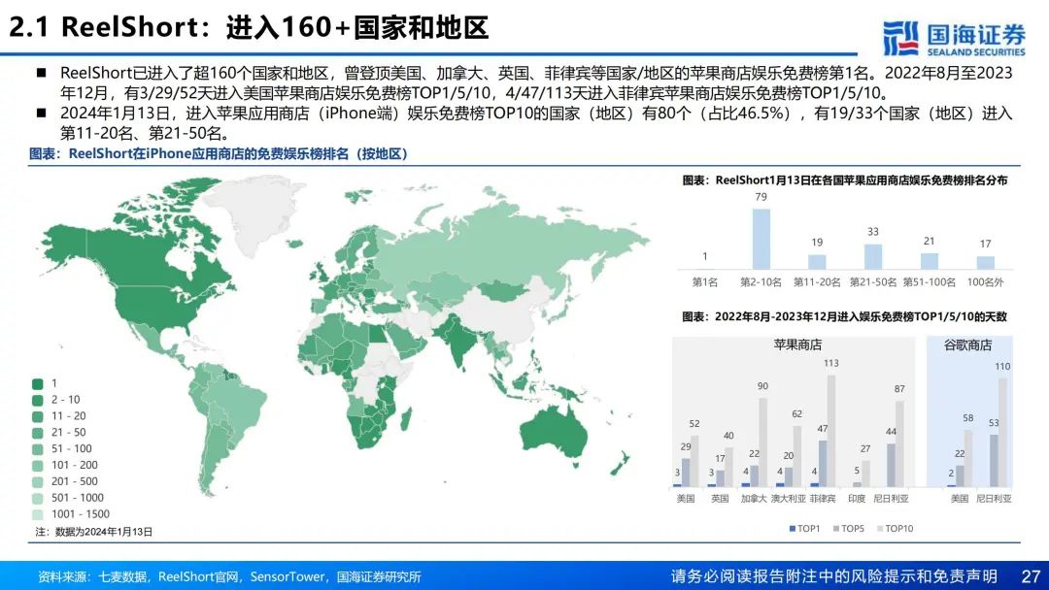
Task: Click the "美国" label under 谷歌商店
Action: [960, 499]
